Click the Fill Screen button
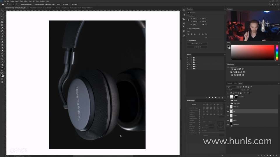280x157 pixels. (74, 4)
